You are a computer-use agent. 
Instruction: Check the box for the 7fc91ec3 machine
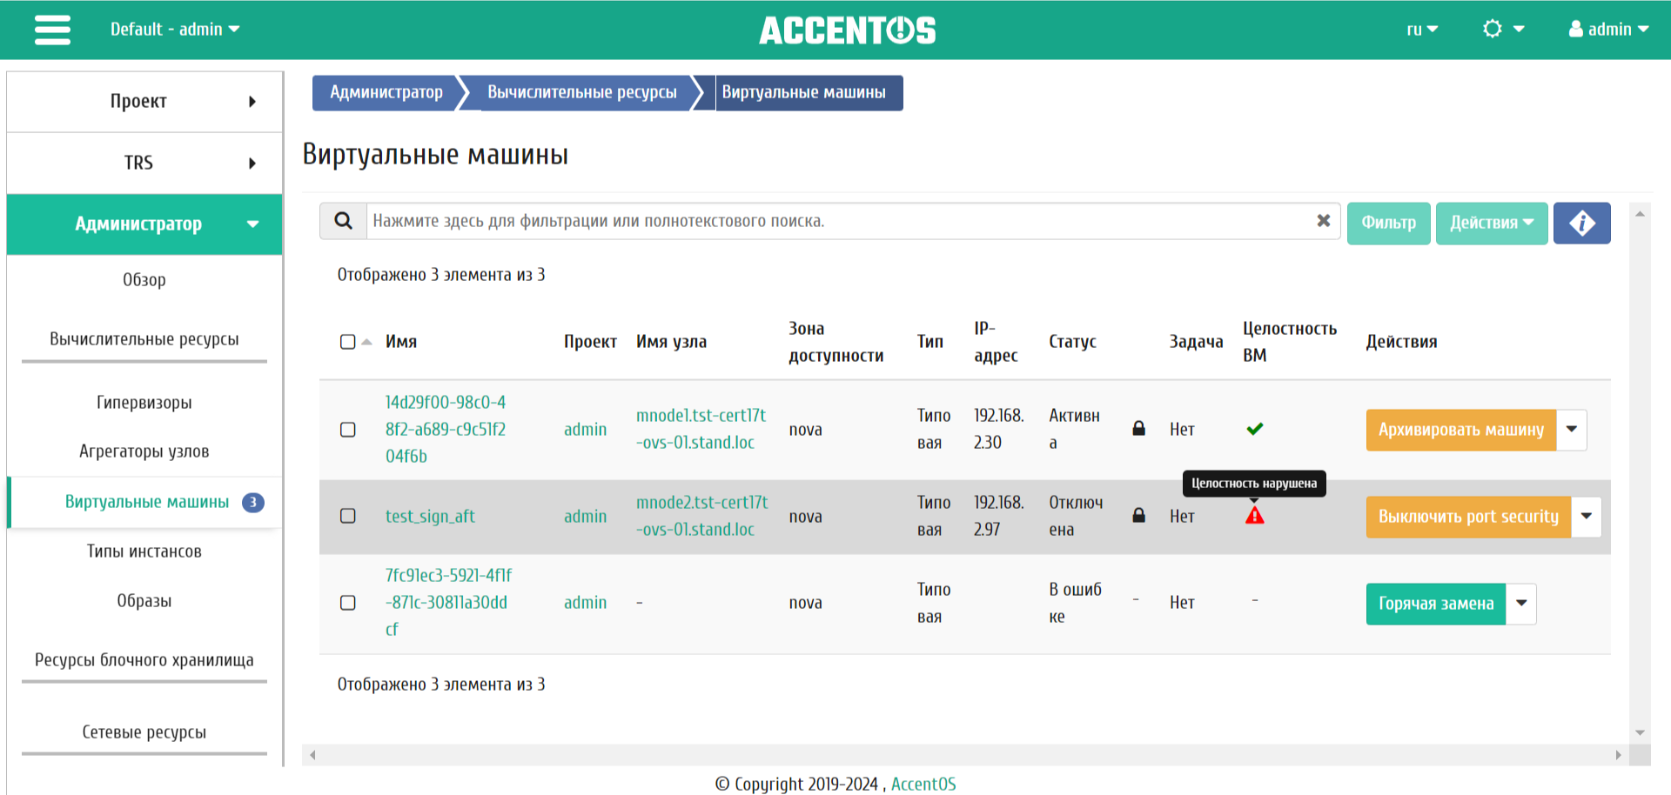pyautogui.click(x=347, y=603)
